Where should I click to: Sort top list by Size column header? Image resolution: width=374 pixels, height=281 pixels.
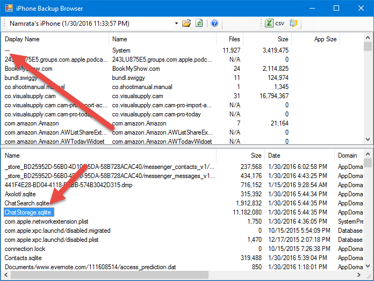(x=268, y=39)
